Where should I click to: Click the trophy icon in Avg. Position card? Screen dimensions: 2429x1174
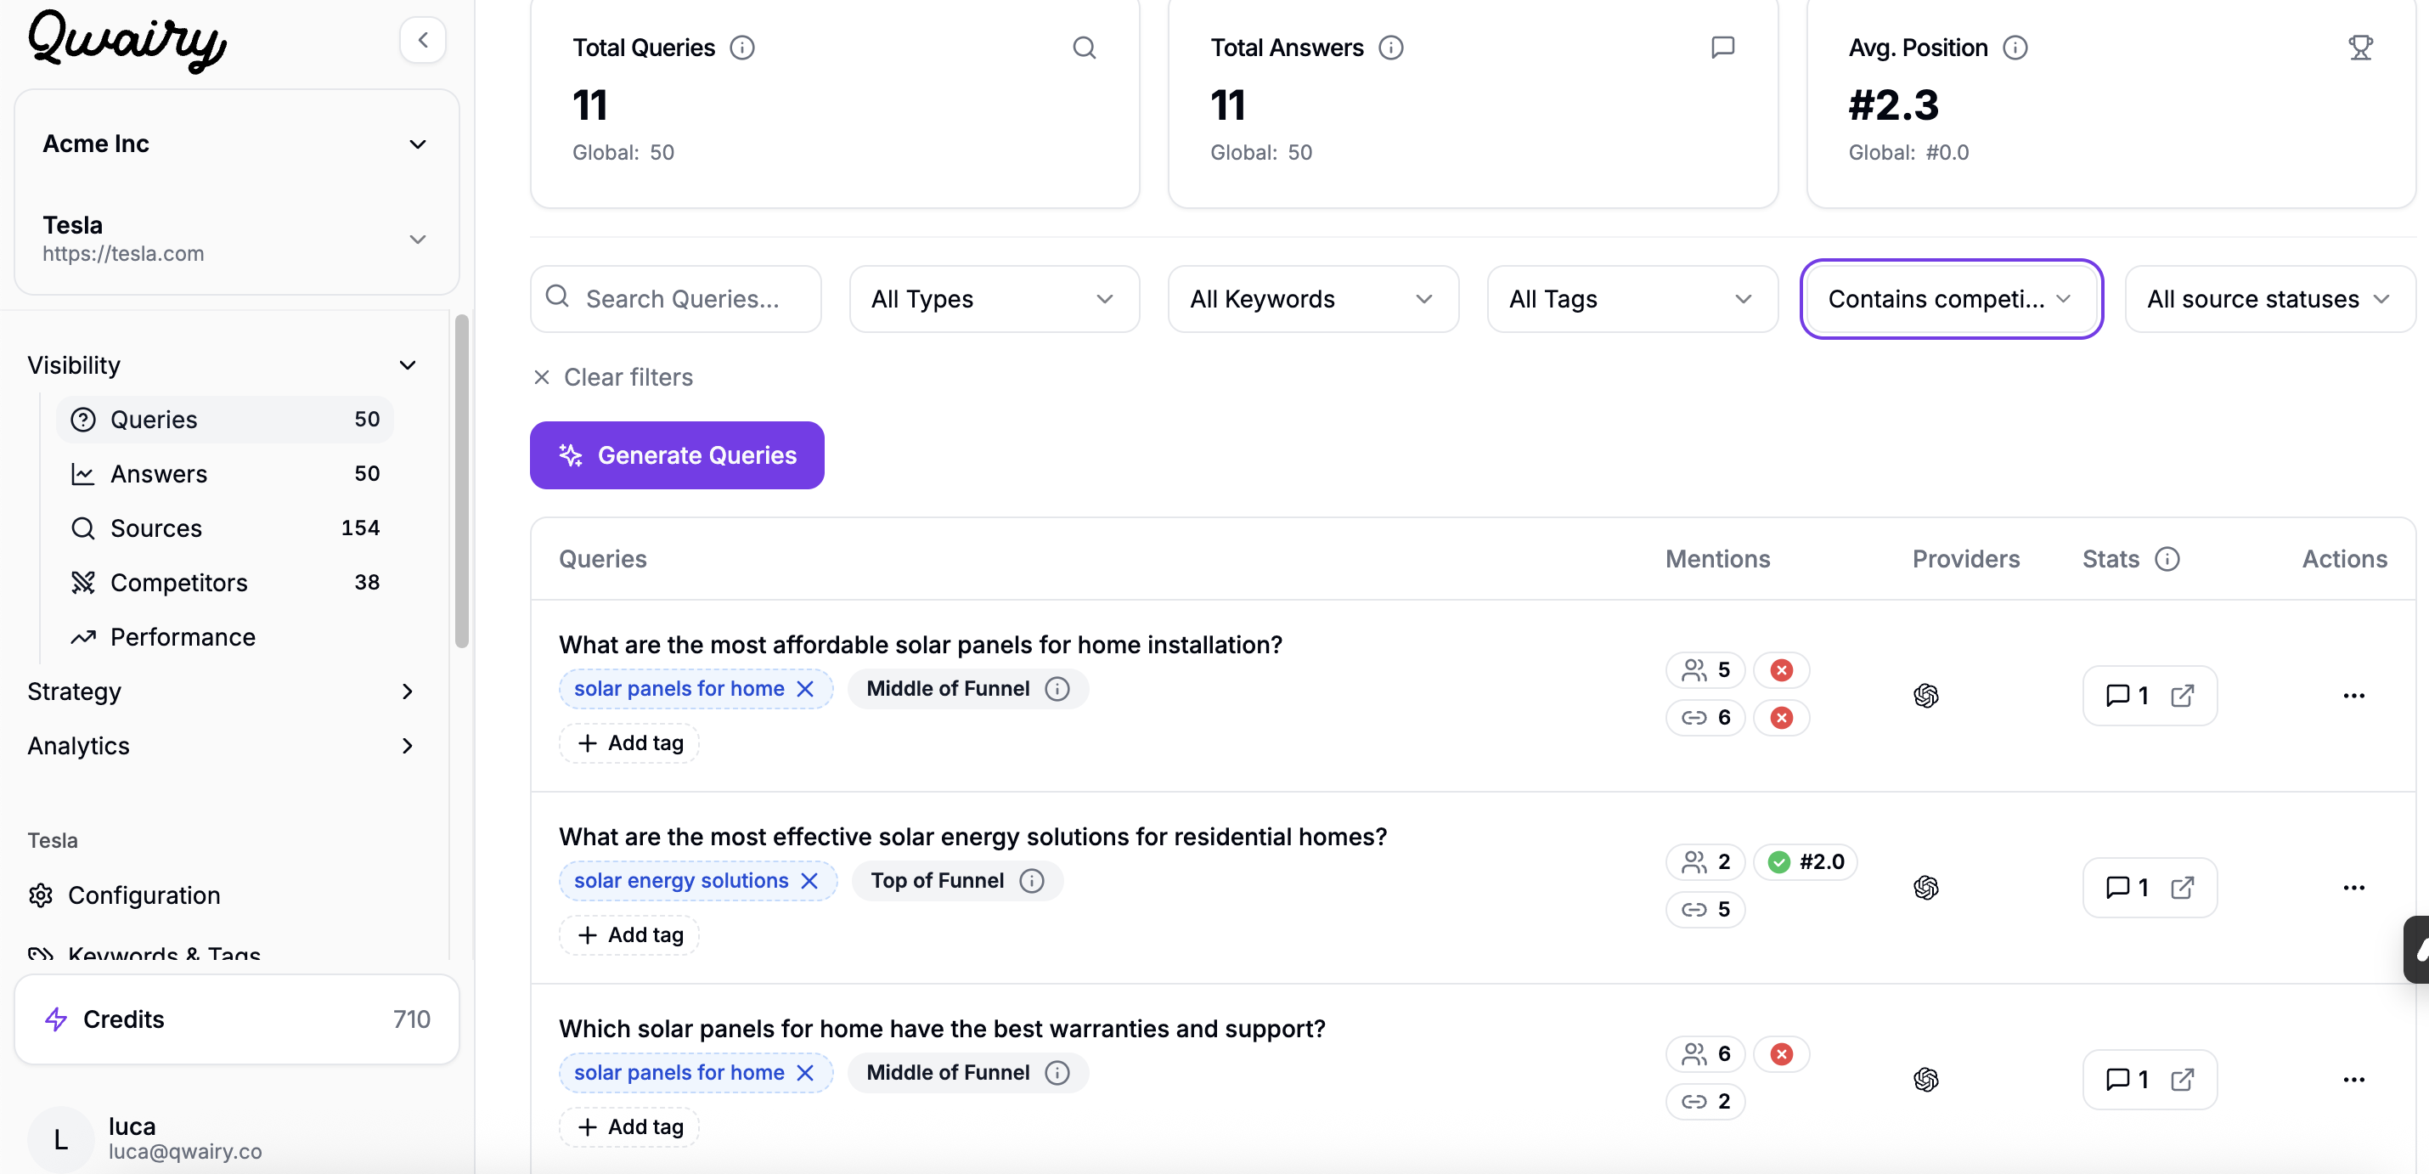pyautogui.click(x=2360, y=48)
